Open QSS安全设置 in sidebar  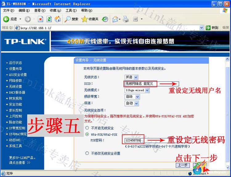pyautogui.click(x=18, y=75)
